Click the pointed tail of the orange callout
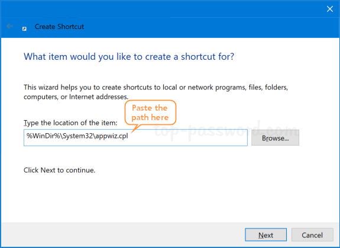The image size is (340, 248). click(x=135, y=128)
